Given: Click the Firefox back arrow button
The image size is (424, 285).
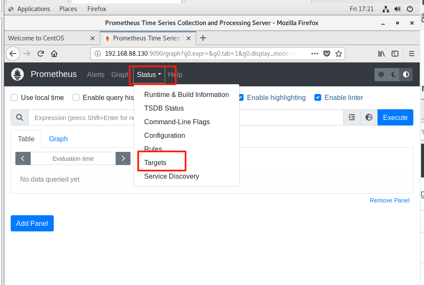Looking at the screenshot, I should click(13, 54).
